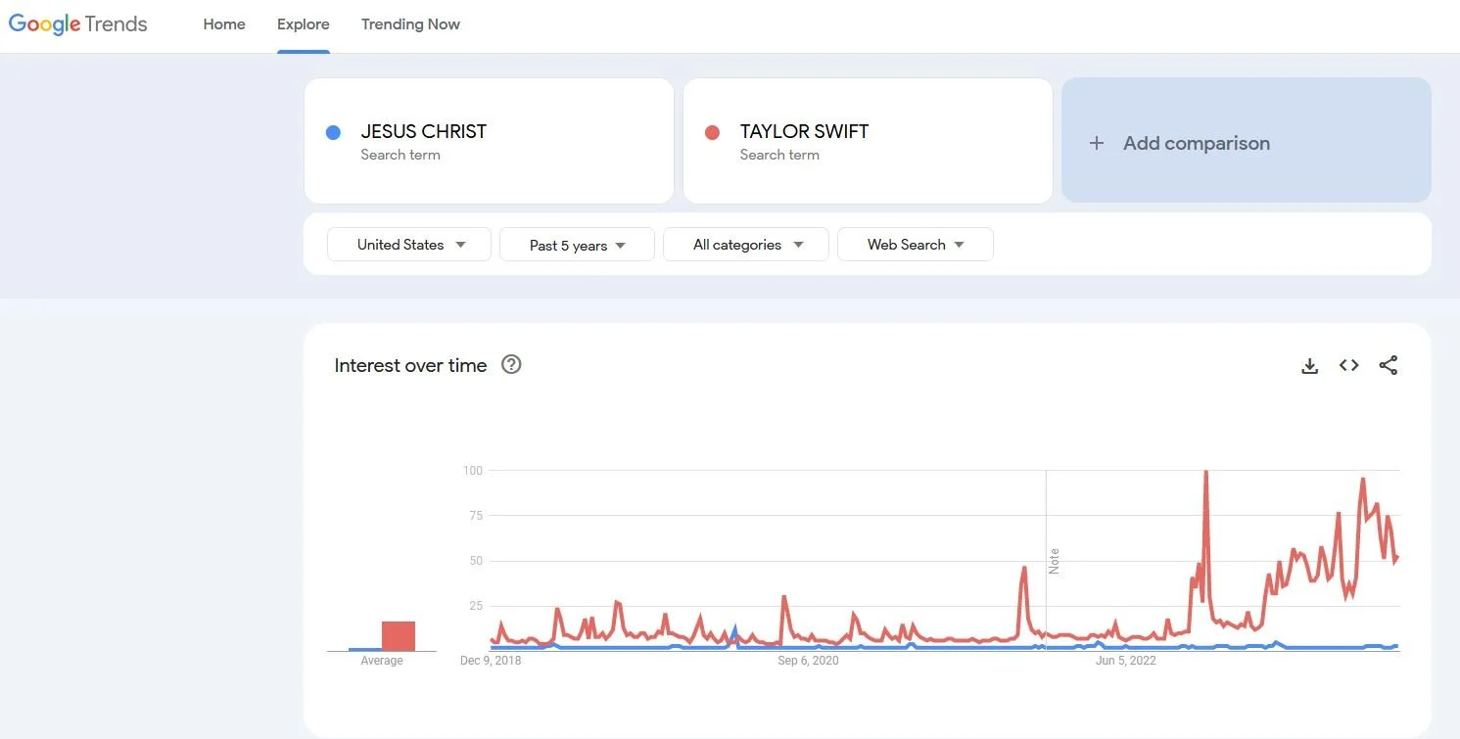The height and width of the screenshot is (739, 1460).
Task: Click the Note marker on the chart
Action: 1054,561
